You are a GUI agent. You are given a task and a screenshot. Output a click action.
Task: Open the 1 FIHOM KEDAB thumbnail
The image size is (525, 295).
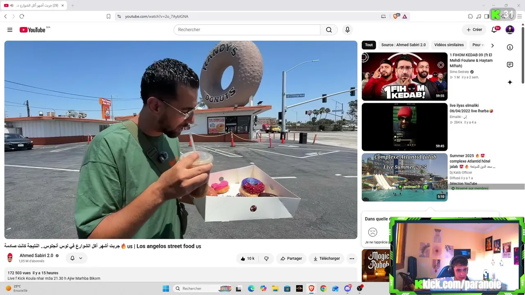[404, 76]
